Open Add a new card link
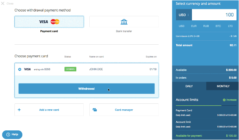The image size is (239, 140). point(49,110)
